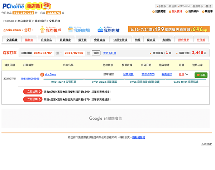Click the green 私訊 message button
This screenshot has width=215, height=170.
(x=201, y=75)
